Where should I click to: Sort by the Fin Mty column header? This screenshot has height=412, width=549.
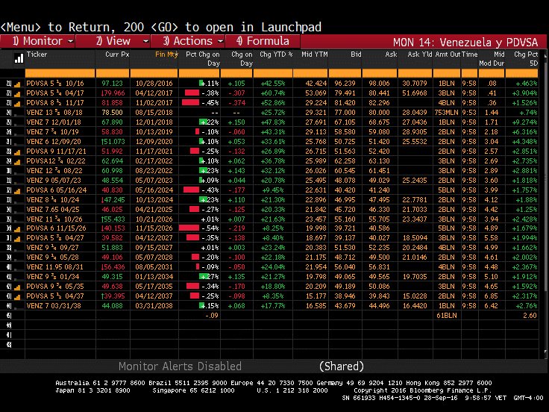pos(166,55)
